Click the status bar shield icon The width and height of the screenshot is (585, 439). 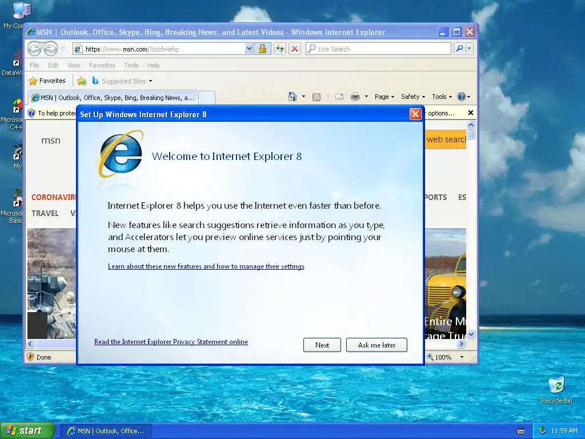tap(31, 357)
